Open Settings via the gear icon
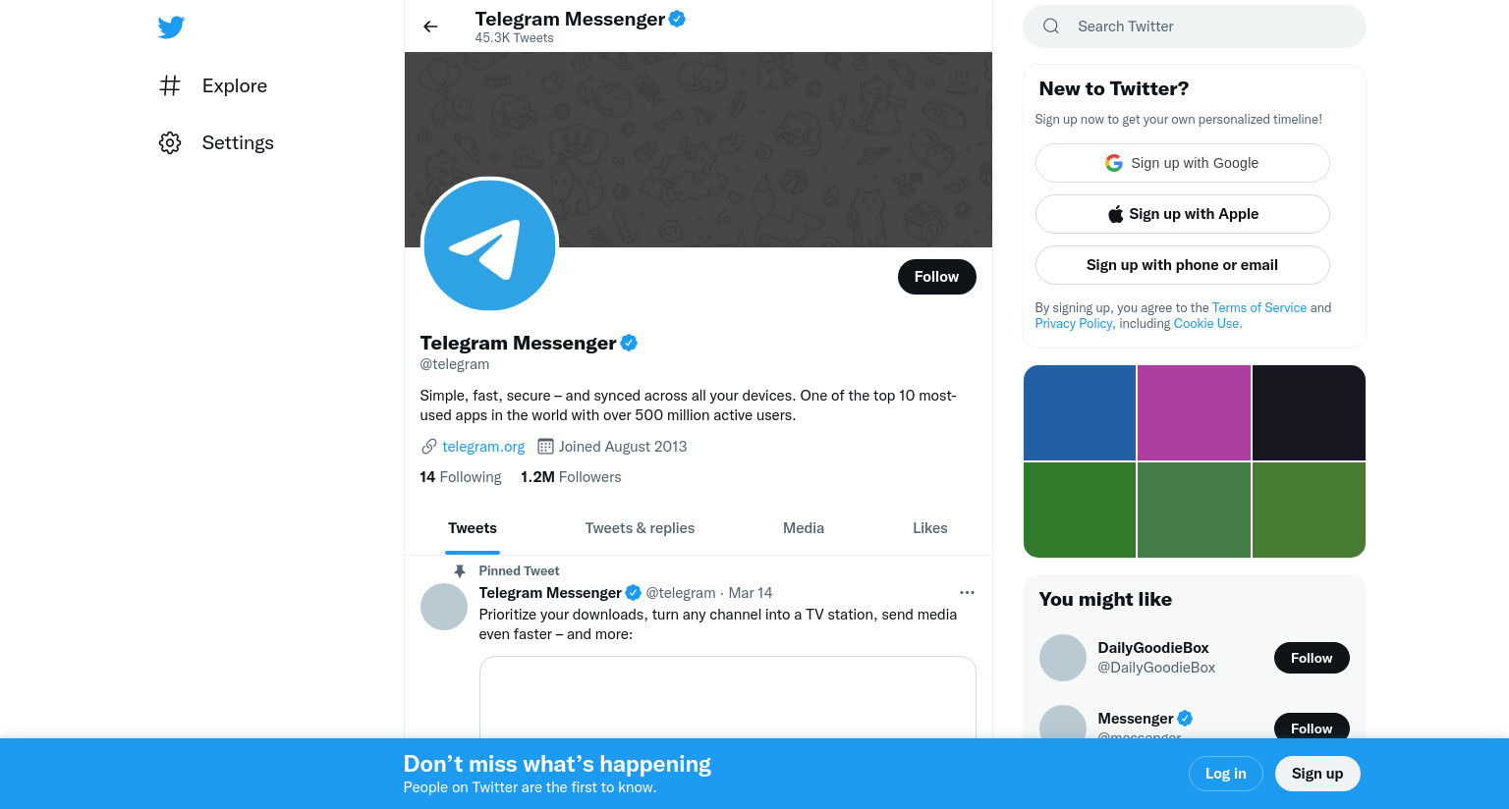 170,142
